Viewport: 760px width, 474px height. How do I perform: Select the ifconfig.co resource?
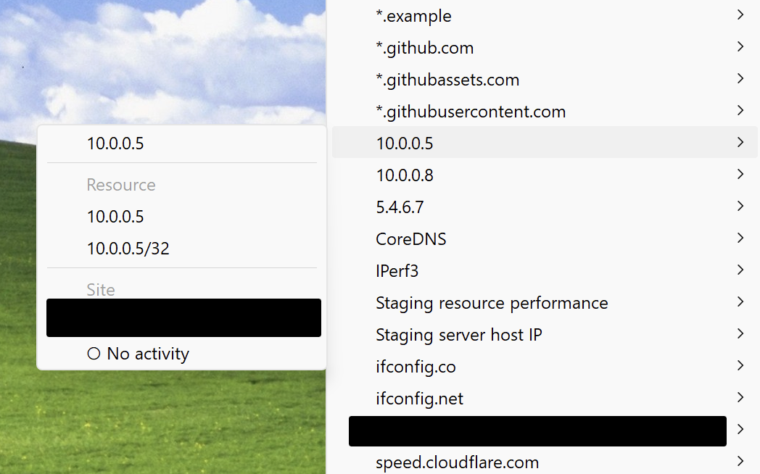pyautogui.click(x=416, y=367)
